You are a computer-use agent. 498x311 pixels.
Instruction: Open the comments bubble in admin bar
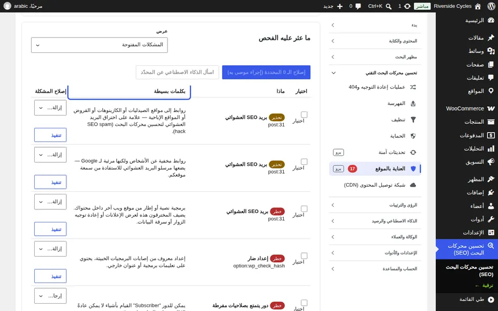pyautogui.click(x=358, y=6)
